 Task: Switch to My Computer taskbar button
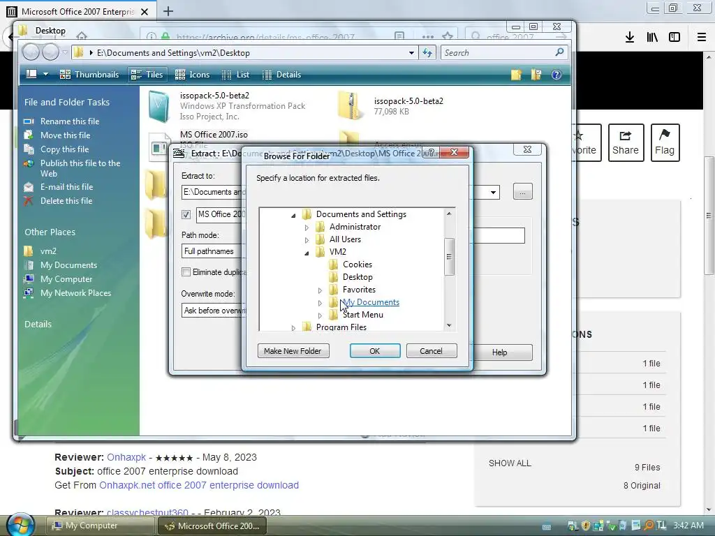point(101,526)
